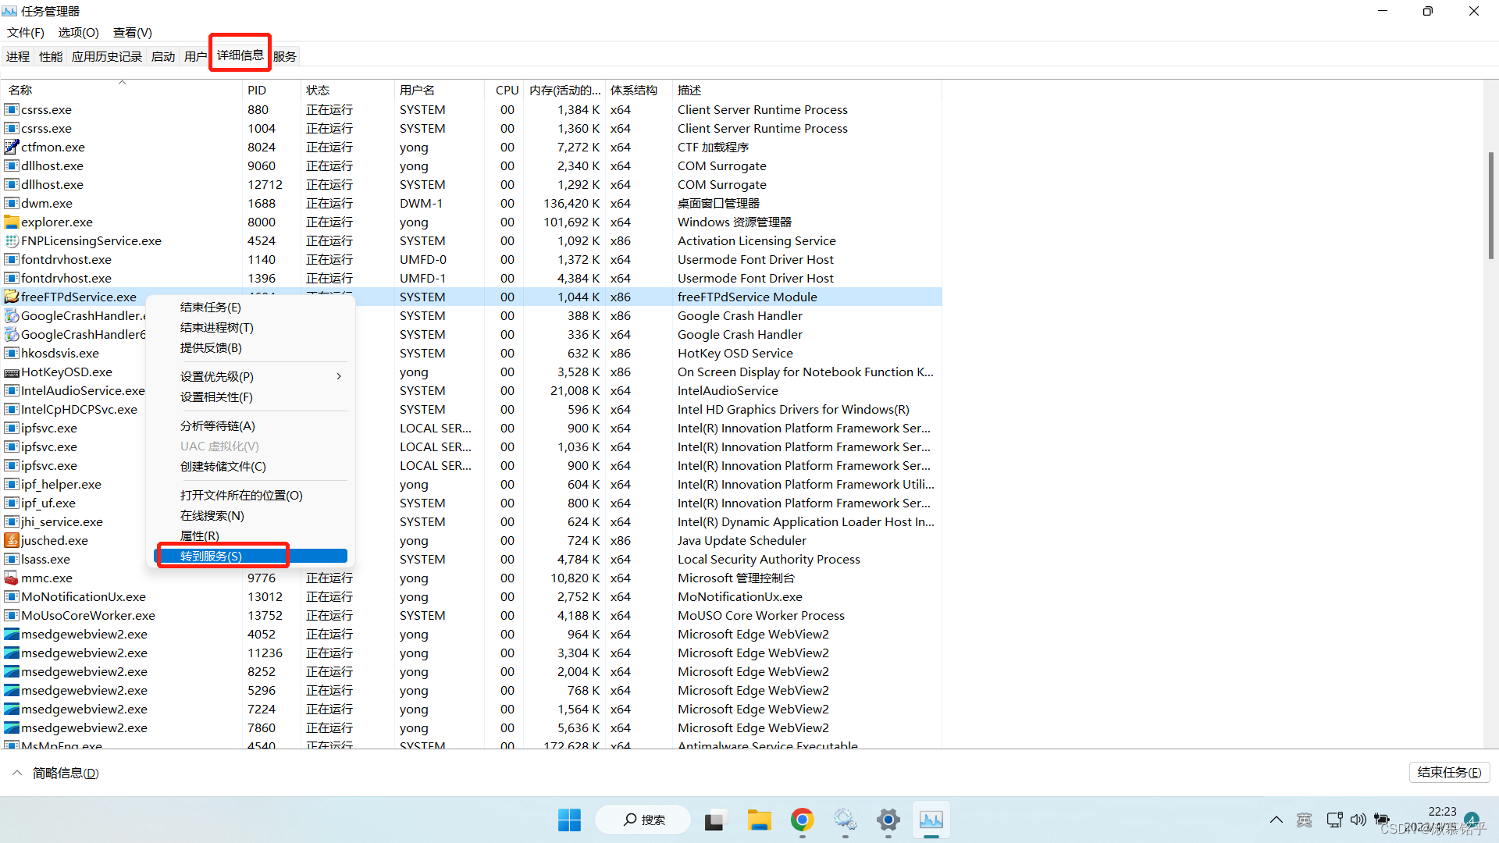Choose 结束进程树(T) from context menu
This screenshot has width=1499, height=843.
(217, 327)
